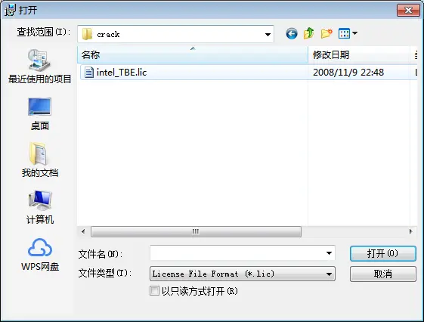The width and height of the screenshot is (424, 322).
Task: Click the horizontal scrollbar thumb
Action: click(196, 231)
